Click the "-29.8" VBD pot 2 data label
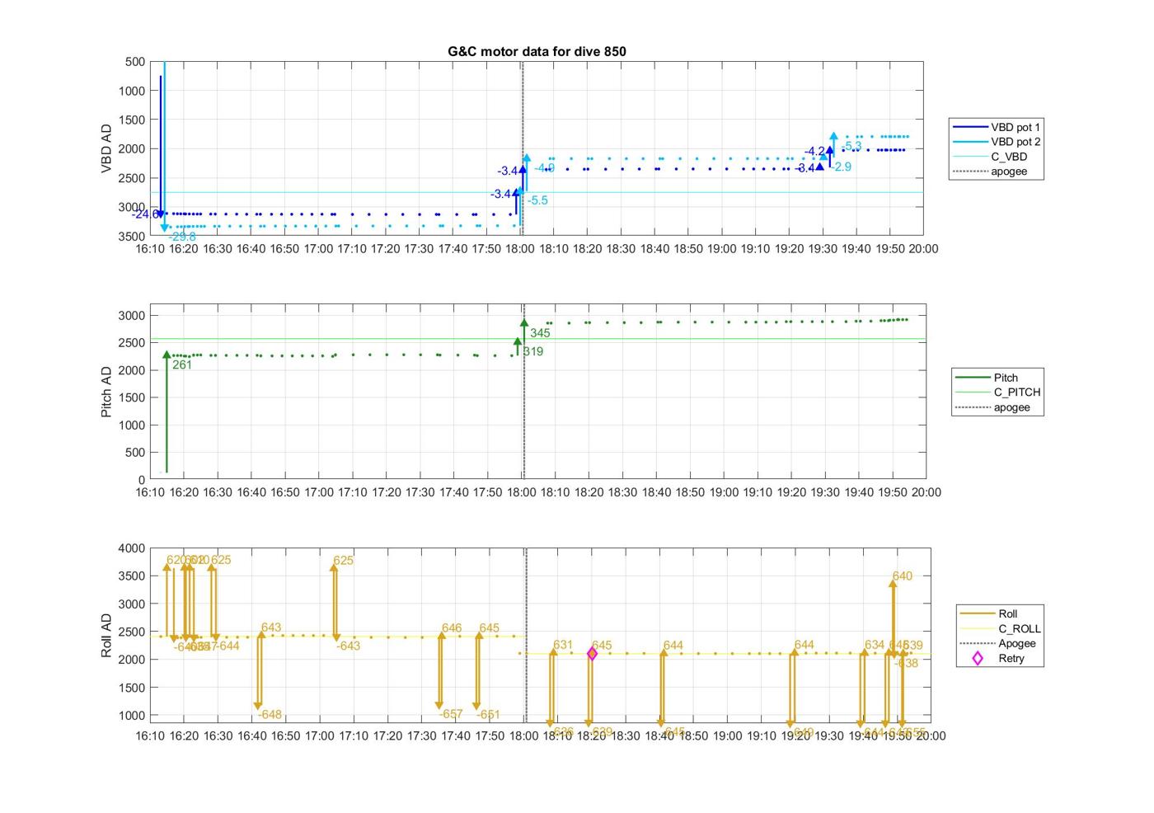The image size is (1154, 813). coord(182,237)
